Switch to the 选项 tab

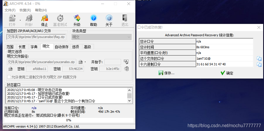(76, 47)
